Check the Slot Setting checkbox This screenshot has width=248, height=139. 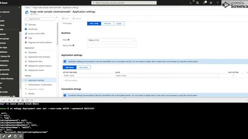(x=233, y=76)
